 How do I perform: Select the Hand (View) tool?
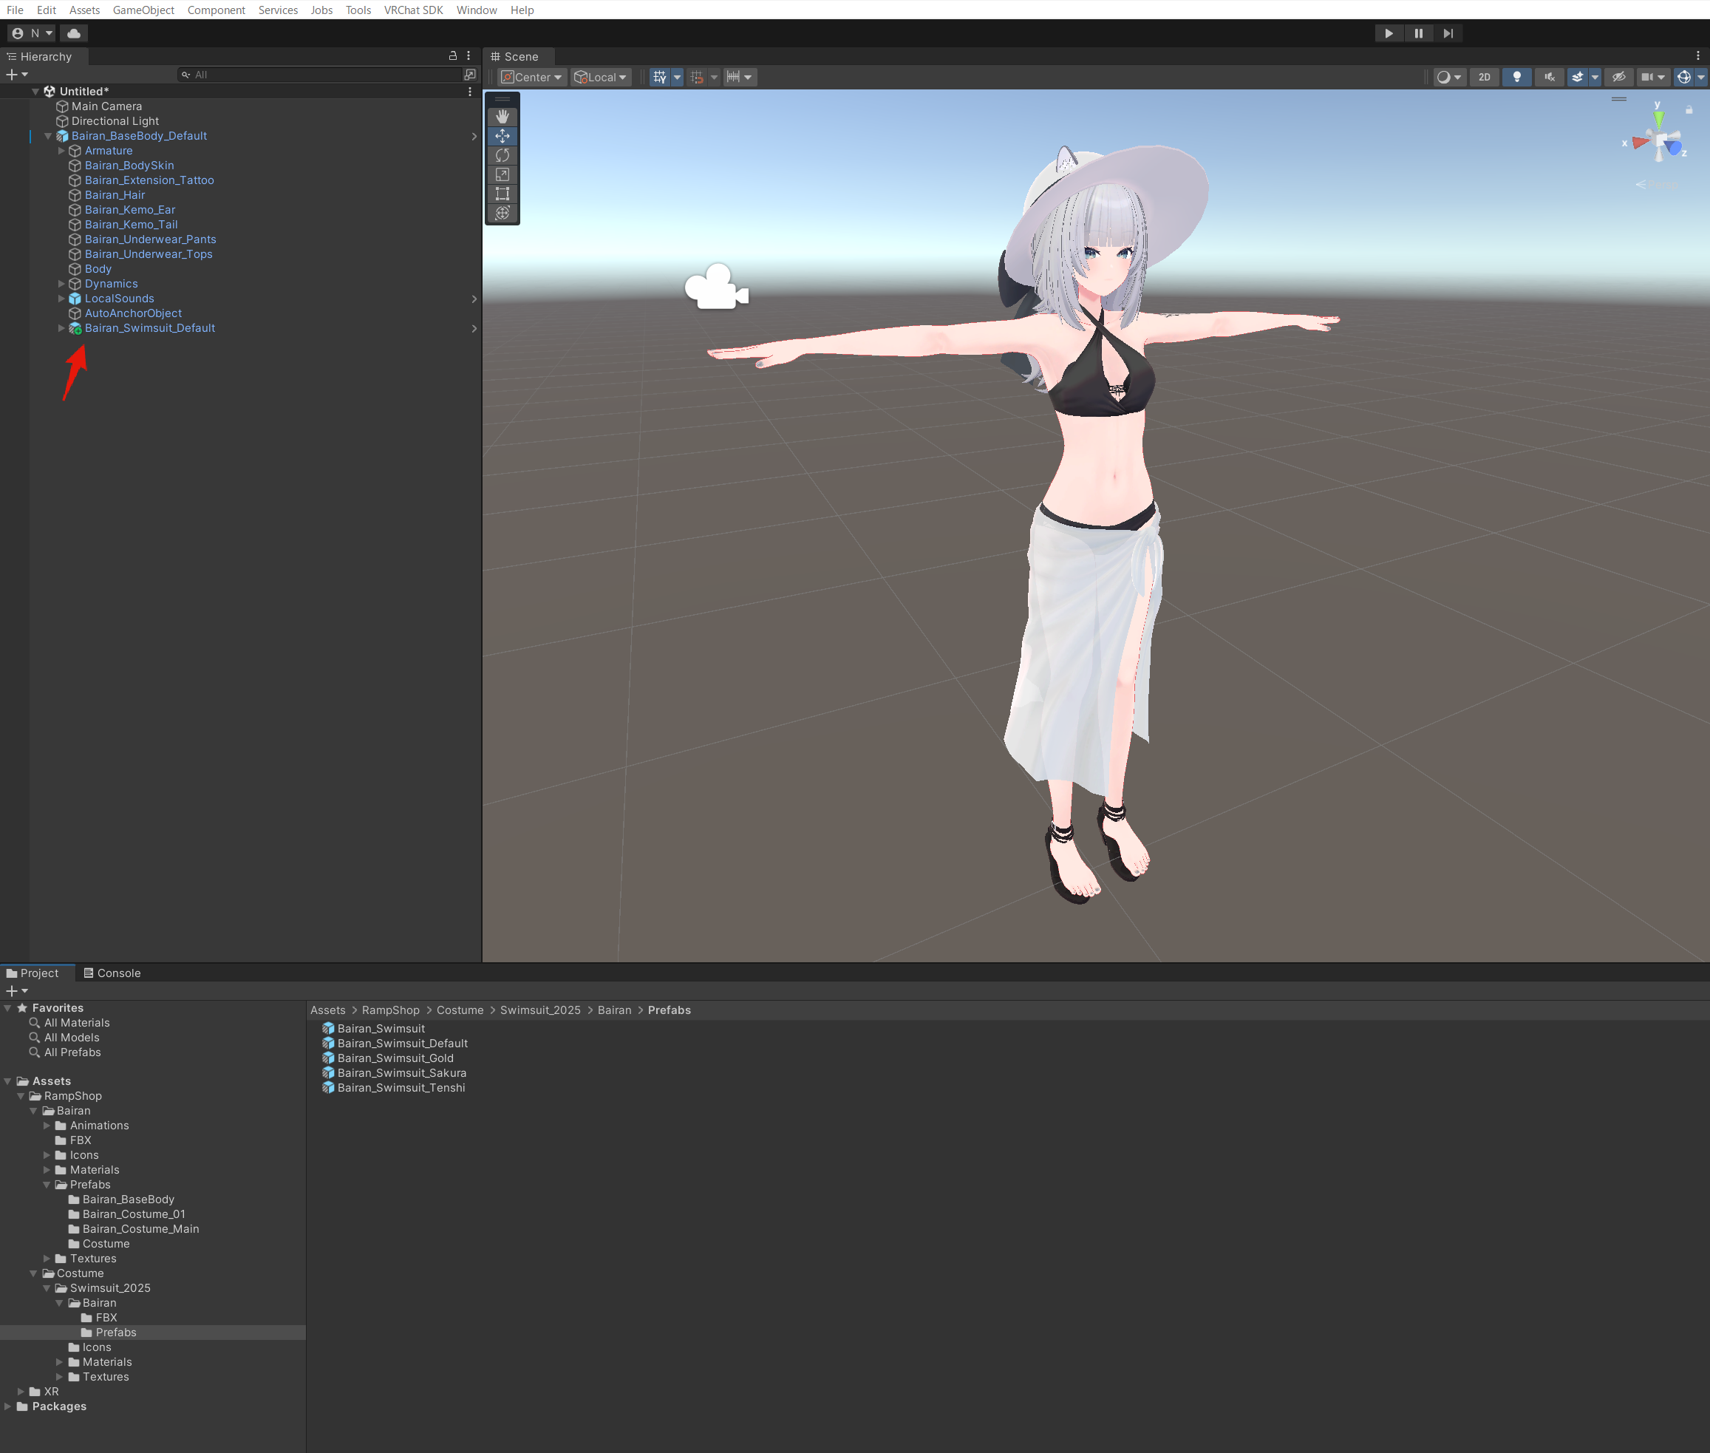point(503,117)
